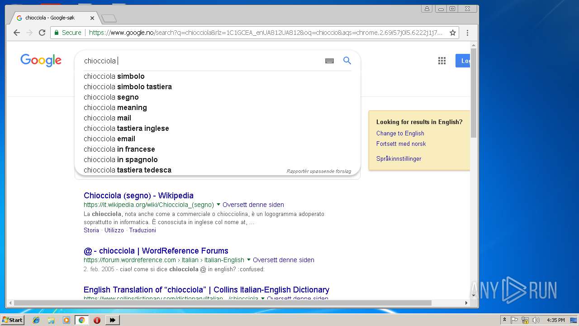
Task: Click 'Oversett denne siden' for WordReference result
Action: click(x=284, y=260)
